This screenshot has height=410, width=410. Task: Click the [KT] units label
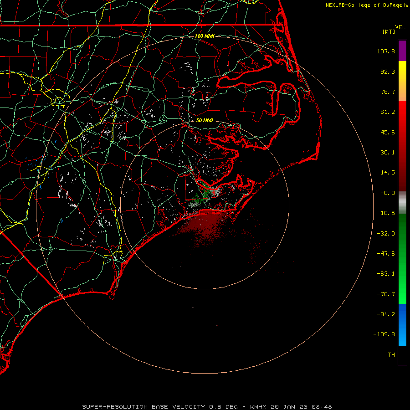[389, 31]
